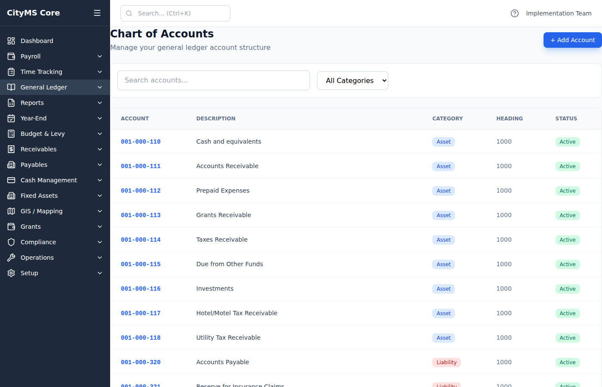Click Implementation Team in the header

(559, 13)
